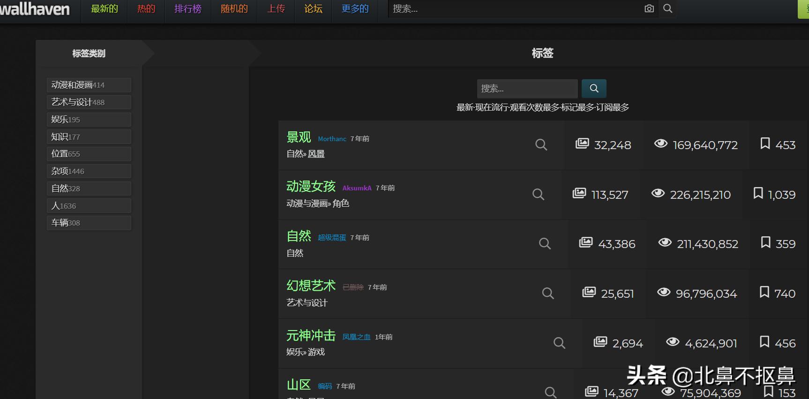Open 艺术与设计 link under 幻想艺术
The width and height of the screenshot is (809, 399).
[307, 303]
